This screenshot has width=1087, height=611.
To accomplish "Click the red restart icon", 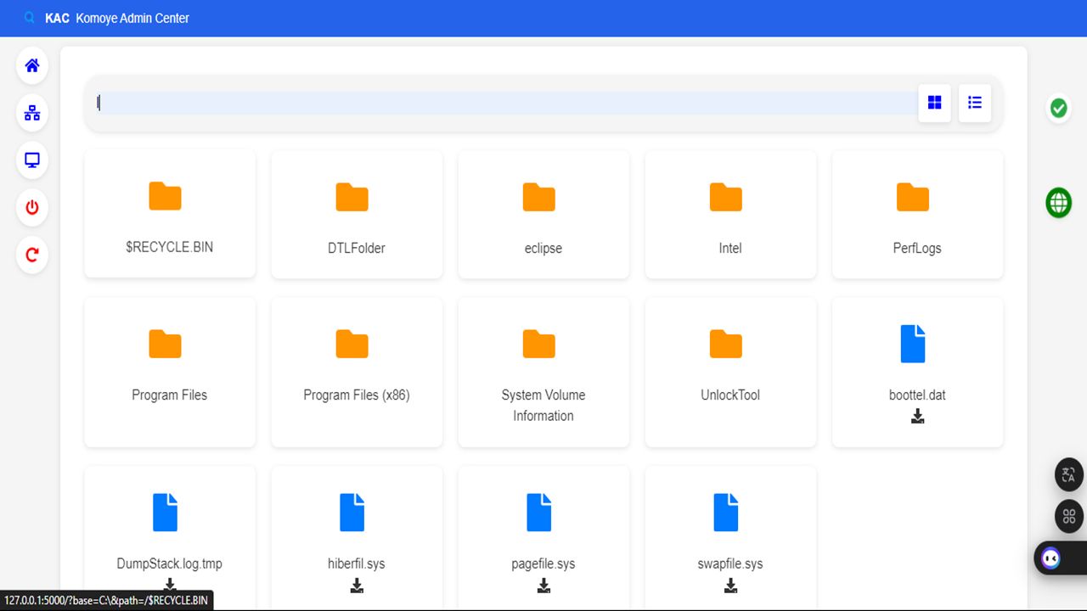I will [32, 255].
